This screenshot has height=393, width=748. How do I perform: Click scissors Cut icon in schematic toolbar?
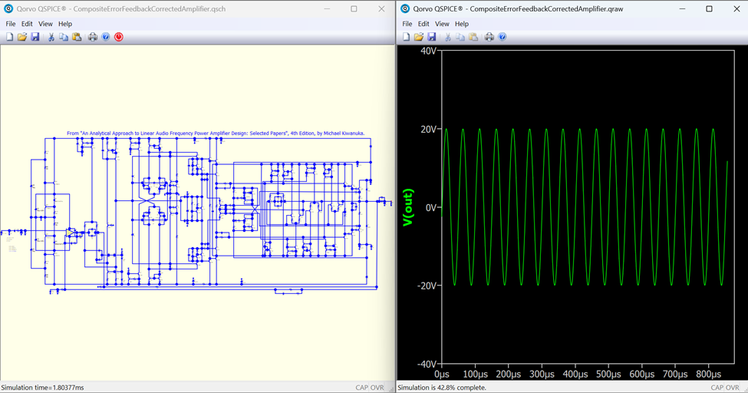coord(51,37)
